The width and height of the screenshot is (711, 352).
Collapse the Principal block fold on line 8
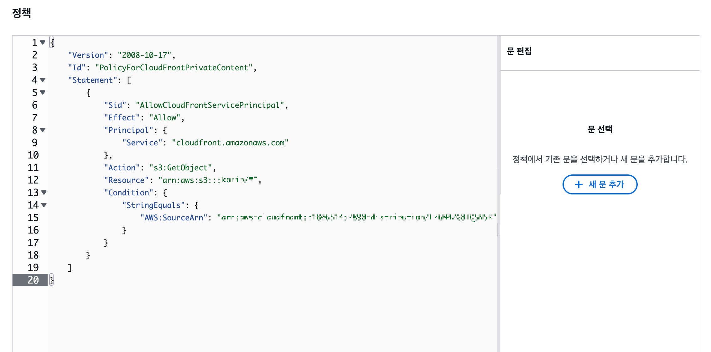(43, 130)
